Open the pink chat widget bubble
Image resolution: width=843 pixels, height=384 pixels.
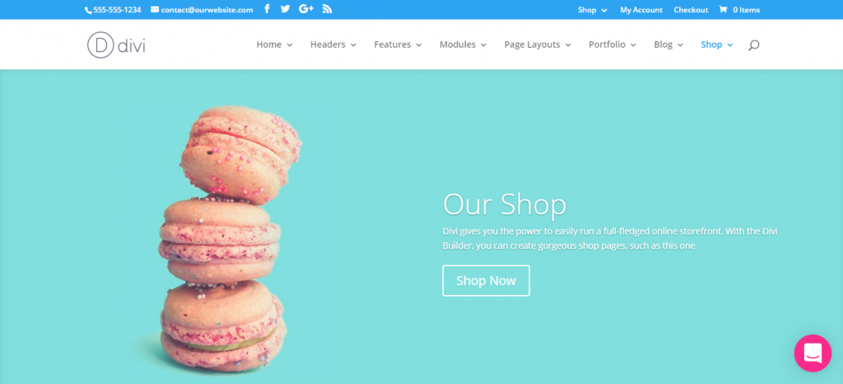point(813,353)
